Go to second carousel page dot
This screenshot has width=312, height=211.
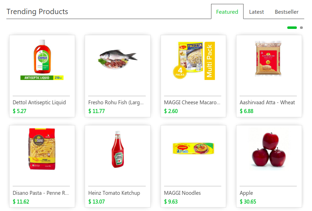click(301, 27)
